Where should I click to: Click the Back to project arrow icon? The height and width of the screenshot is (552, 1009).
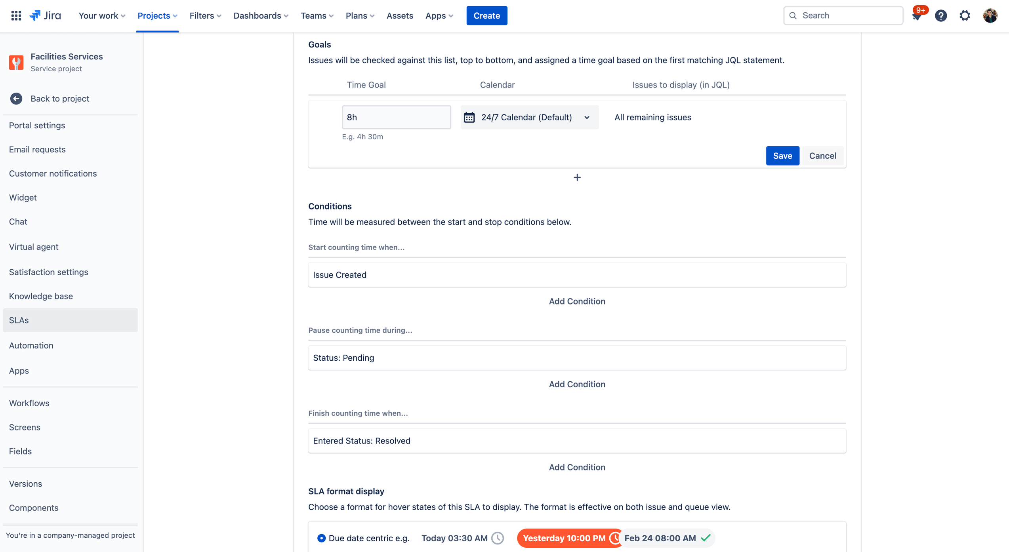16,98
